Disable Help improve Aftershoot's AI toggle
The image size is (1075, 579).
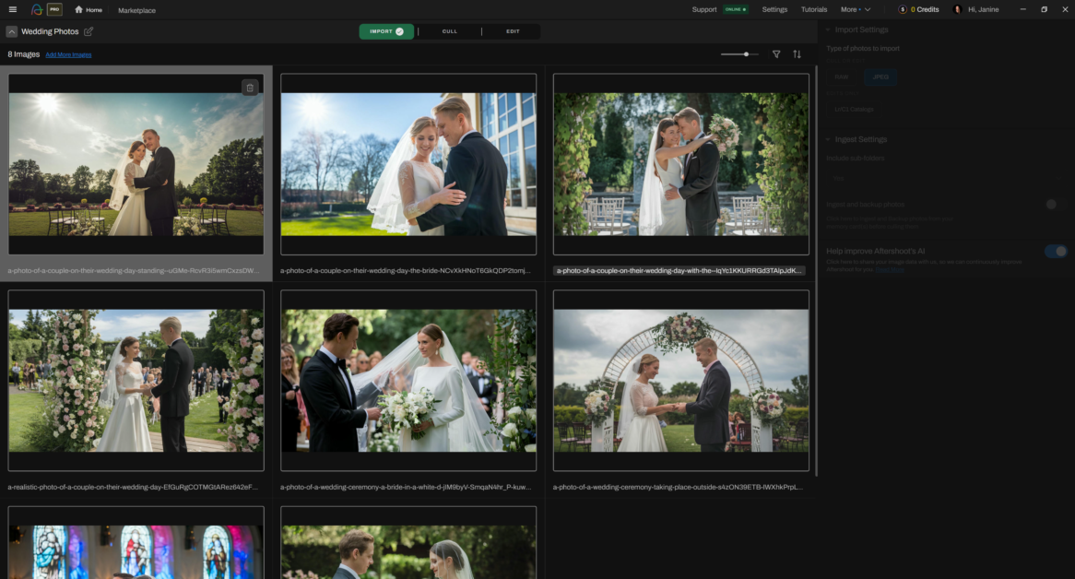click(1056, 252)
